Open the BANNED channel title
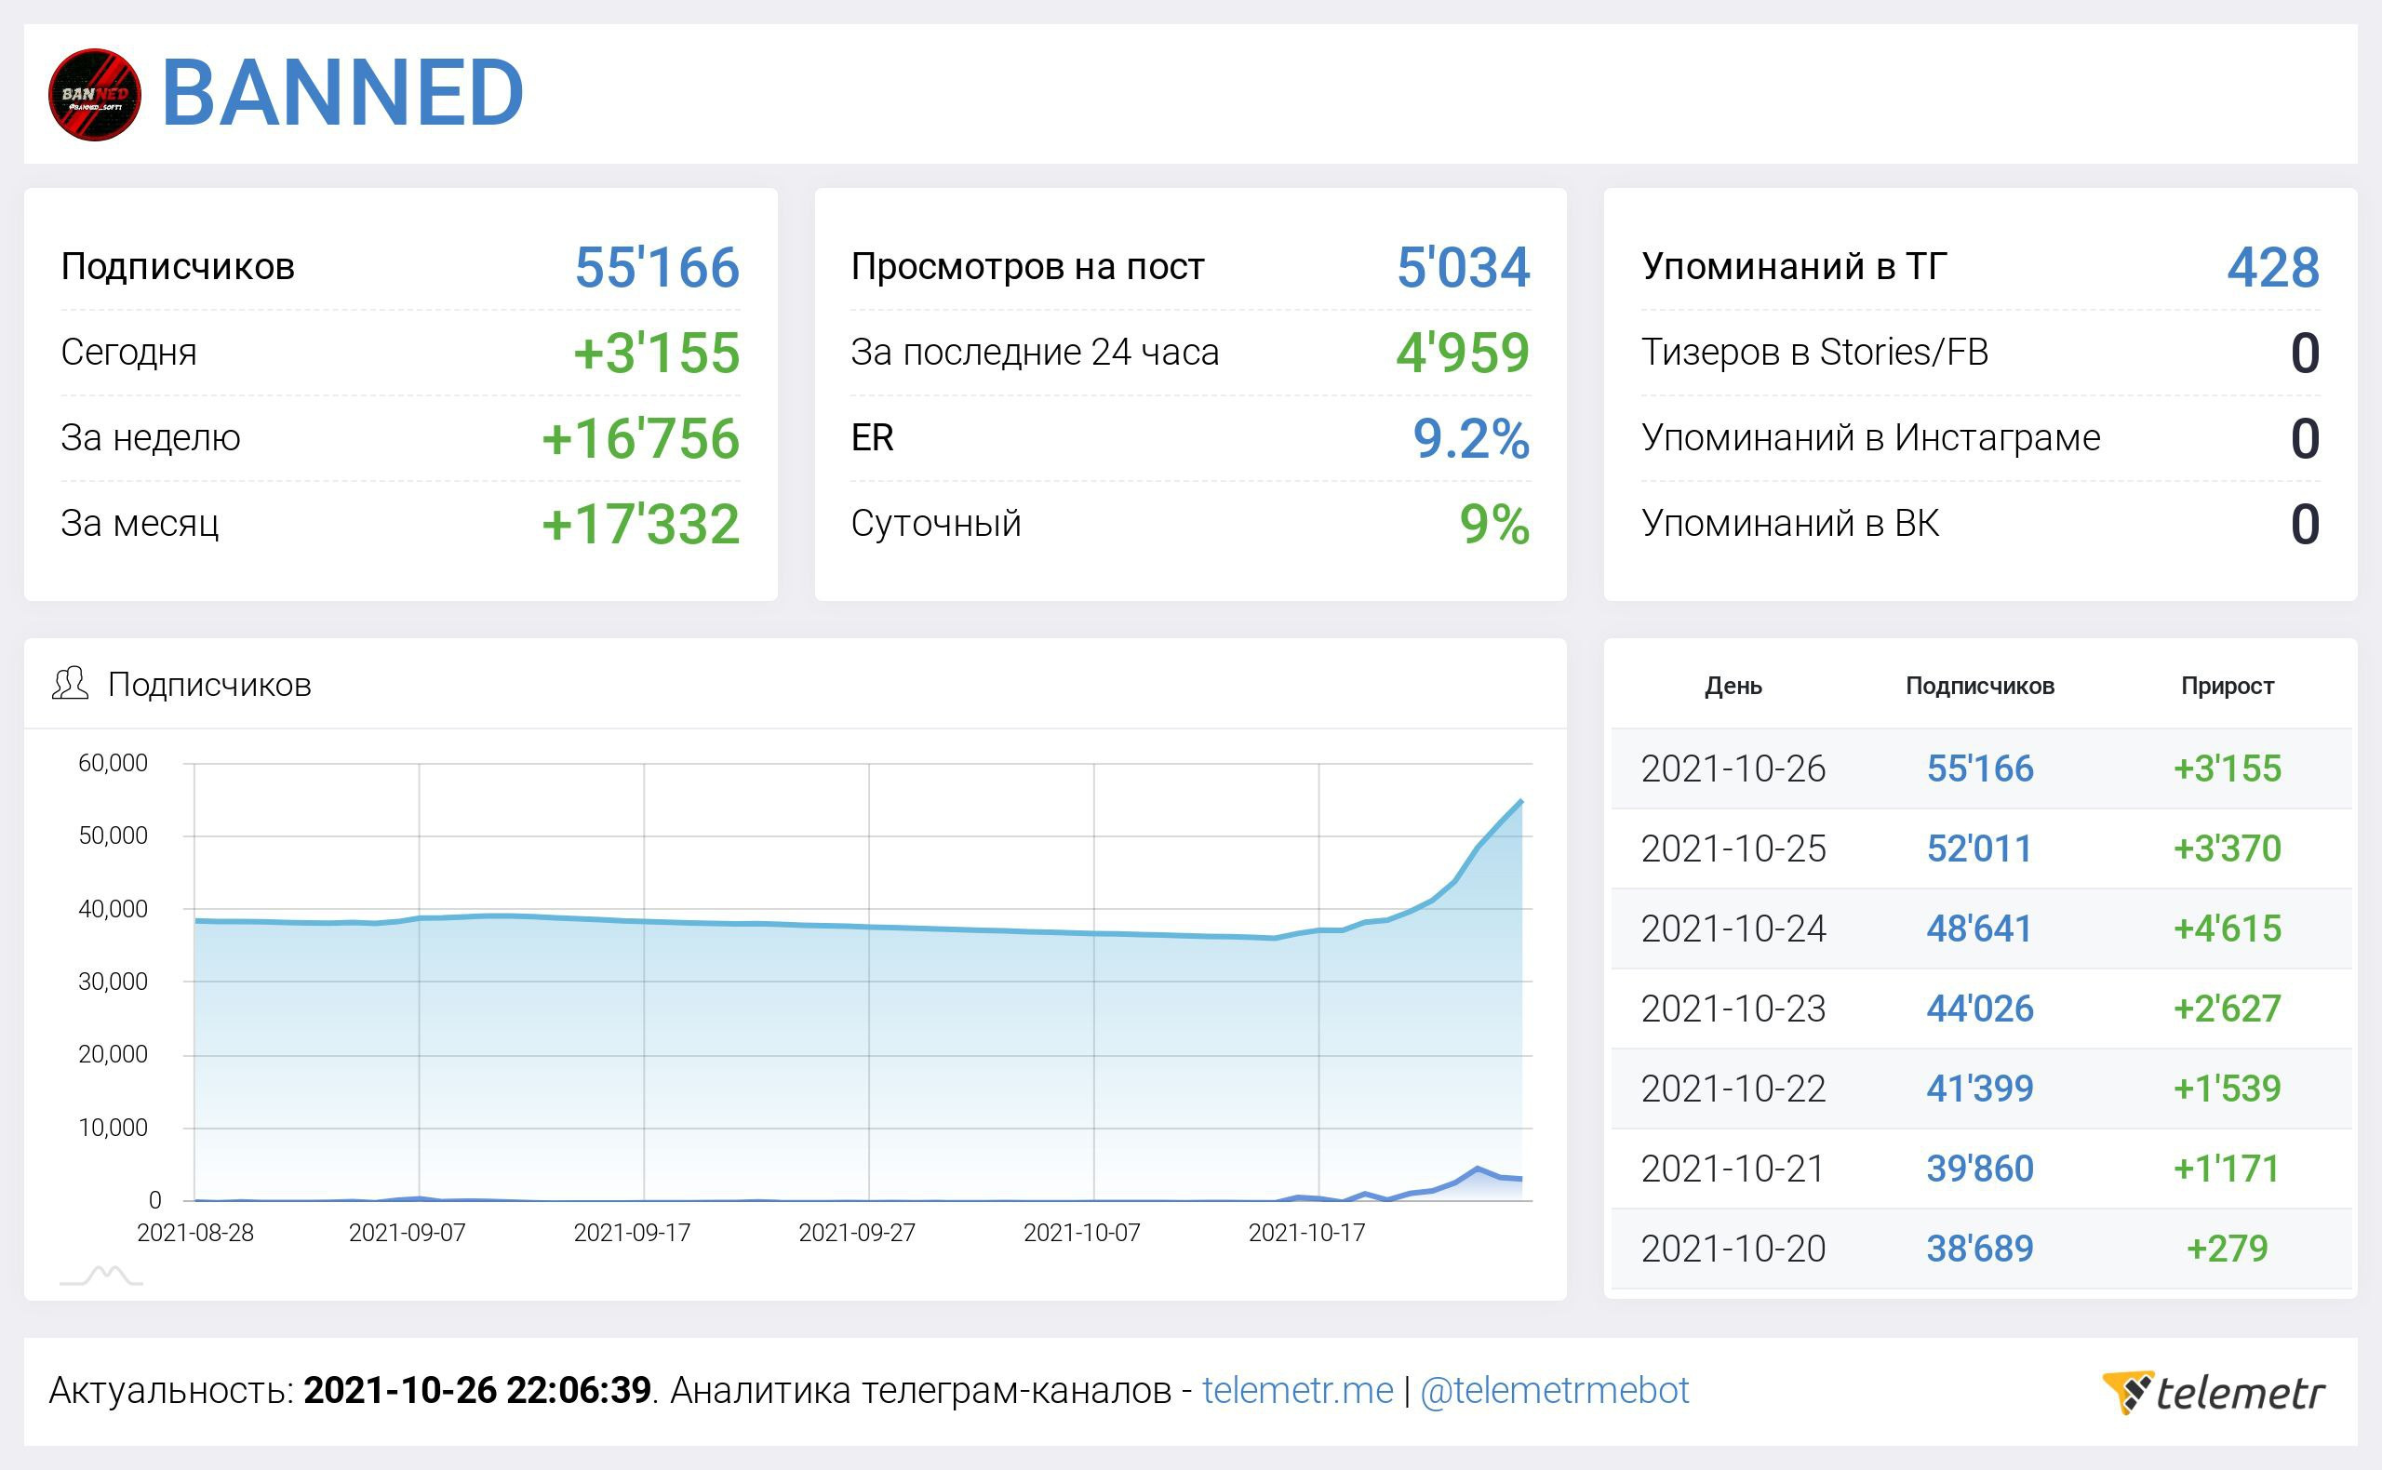This screenshot has height=1470, width=2382. click(x=342, y=93)
